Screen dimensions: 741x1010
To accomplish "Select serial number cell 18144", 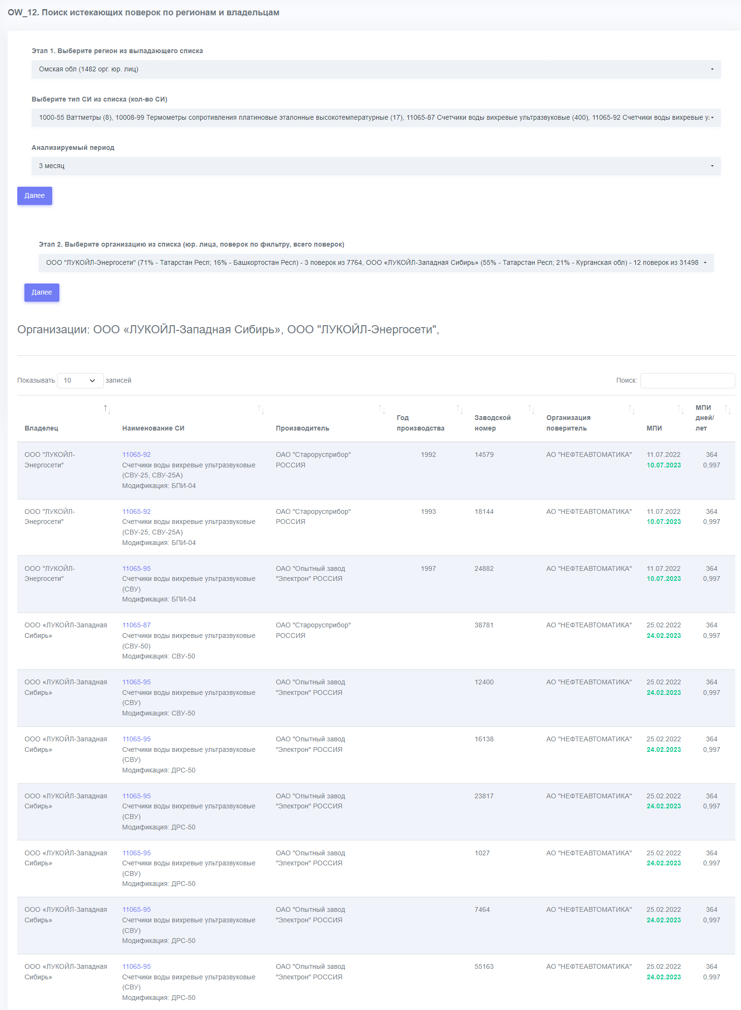I will click(x=484, y=512).
